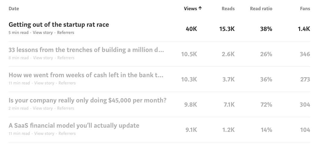
Task: View story for startup rat race post
Action: (43, 32)
